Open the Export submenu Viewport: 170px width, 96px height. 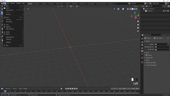point(13,34)
